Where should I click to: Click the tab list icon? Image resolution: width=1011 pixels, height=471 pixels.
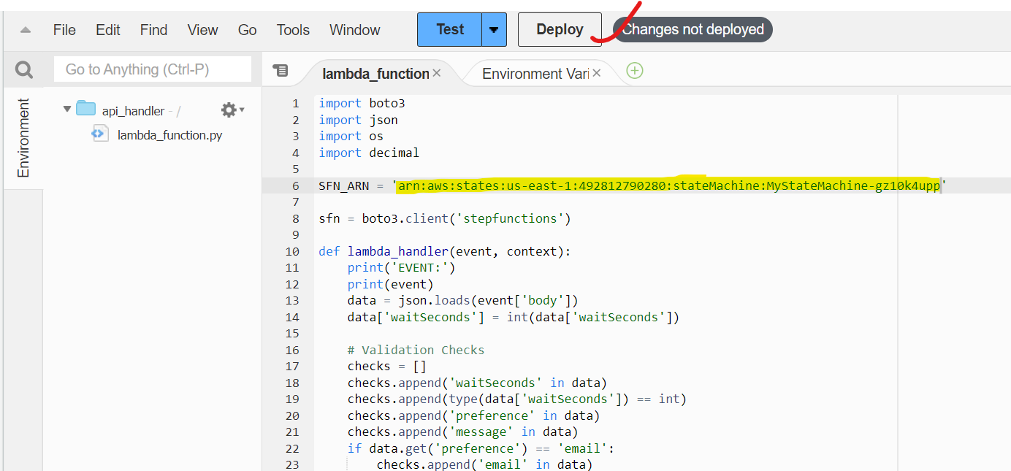coord(280,71)
